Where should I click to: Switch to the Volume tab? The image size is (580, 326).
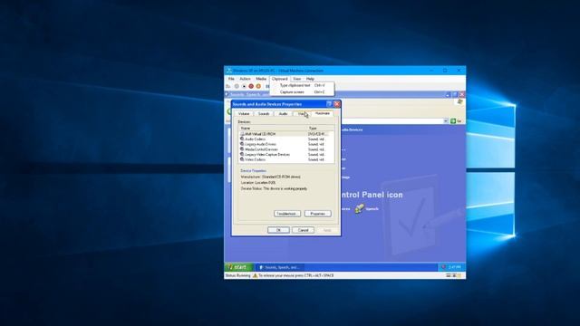244,114
